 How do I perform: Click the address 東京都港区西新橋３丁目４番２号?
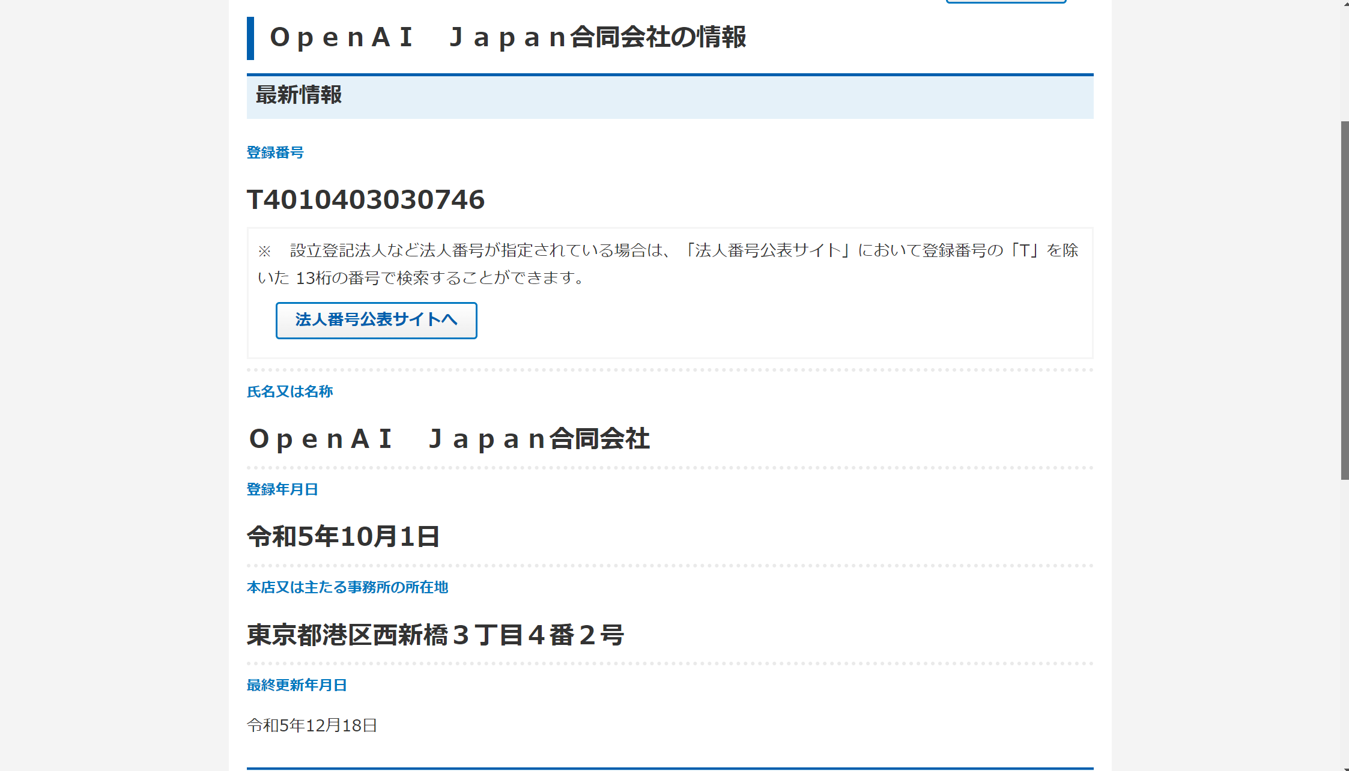pyautogui.click(x=436, y=635)
